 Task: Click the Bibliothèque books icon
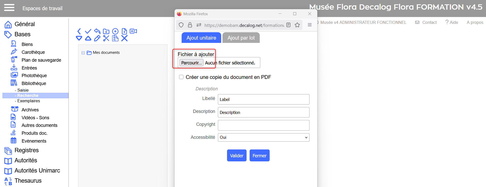click(x=14, y=83)
